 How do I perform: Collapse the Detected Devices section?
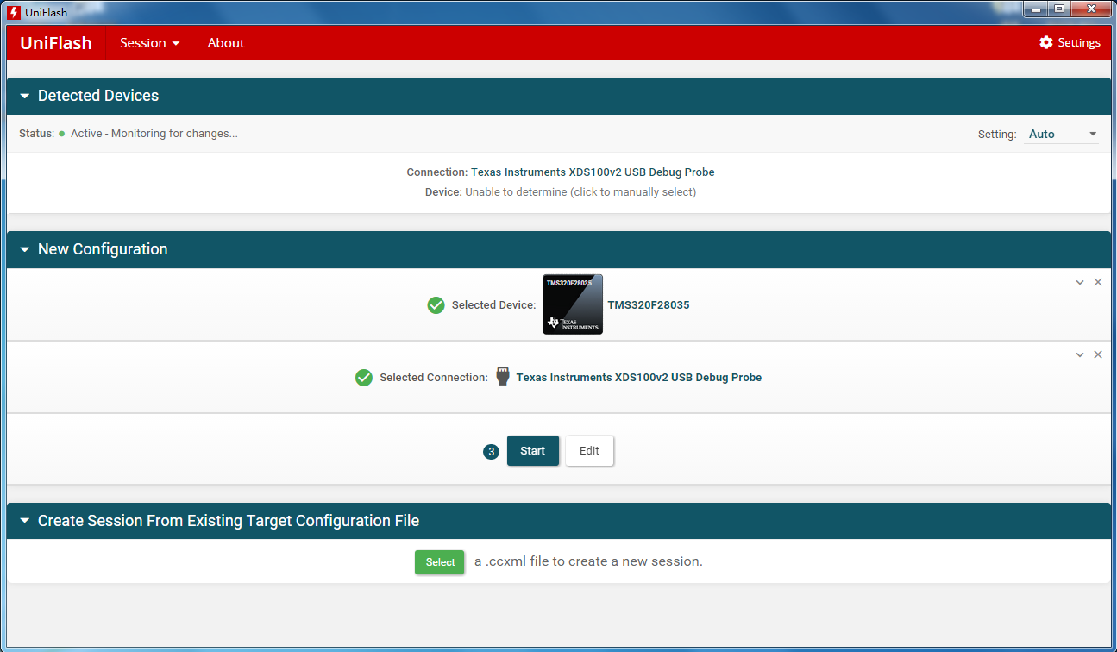(25, 97)
